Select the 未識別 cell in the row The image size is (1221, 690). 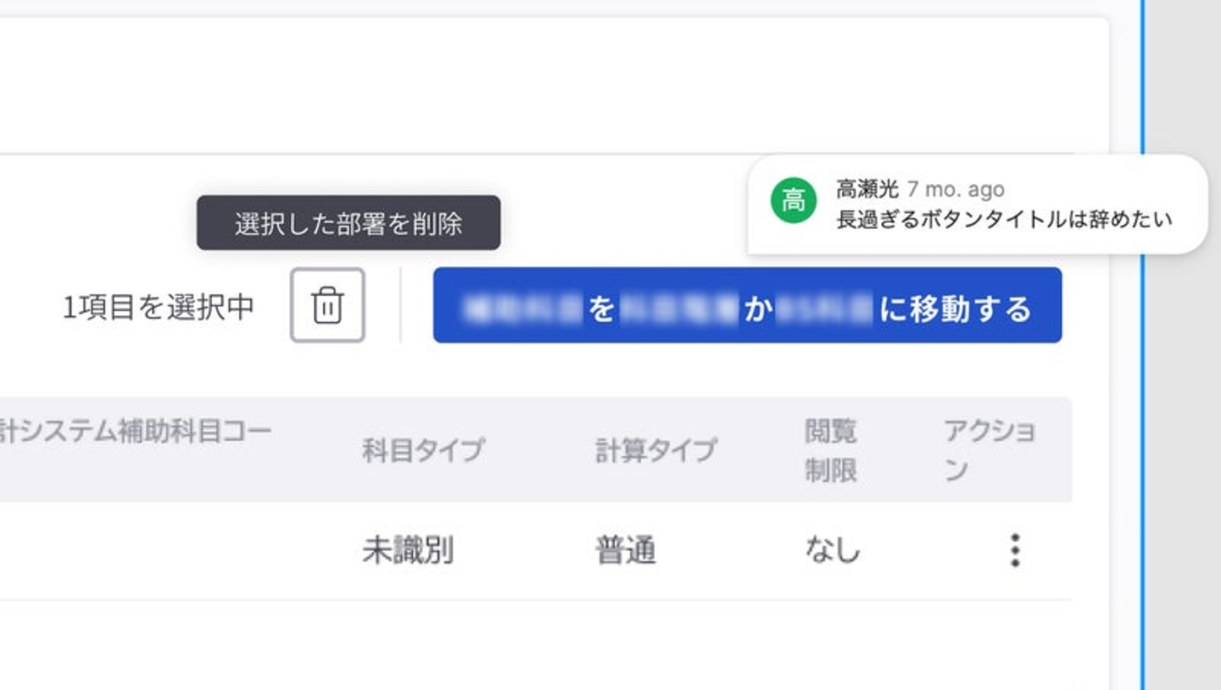408,551
